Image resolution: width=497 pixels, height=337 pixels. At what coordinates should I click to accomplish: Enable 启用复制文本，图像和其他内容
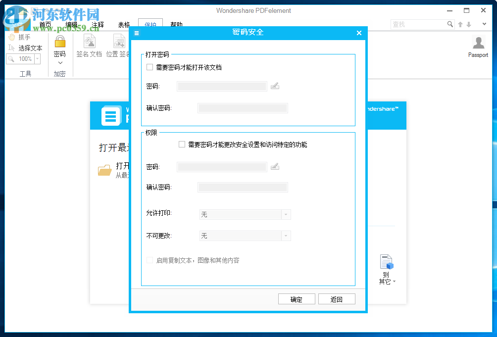(149, 260)
